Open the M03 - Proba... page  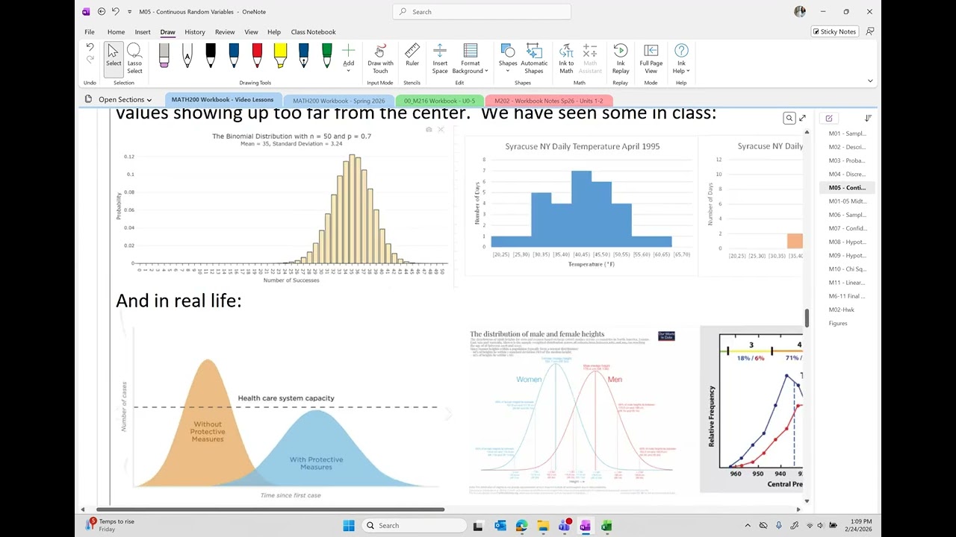(847, 160)
